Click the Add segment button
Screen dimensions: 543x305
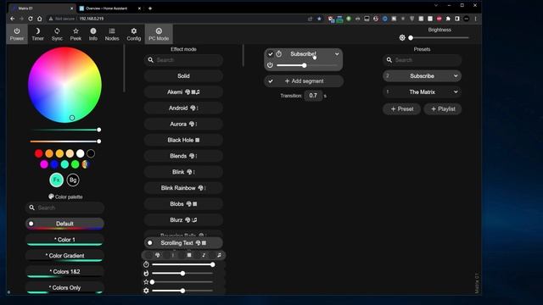click(304, 81)
